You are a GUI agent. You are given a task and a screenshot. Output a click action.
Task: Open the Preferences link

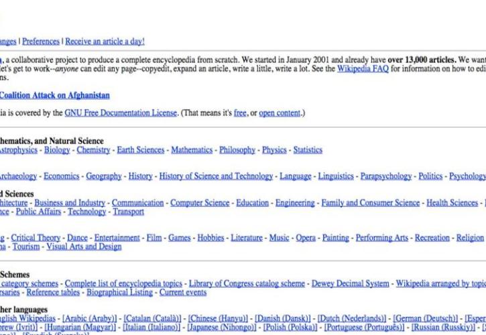pos(41,42)
